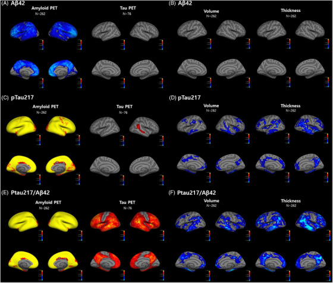The image size is (333, 283).
Task: Select "Tau PET" label in panel E
Action: [x=127, y=203]
